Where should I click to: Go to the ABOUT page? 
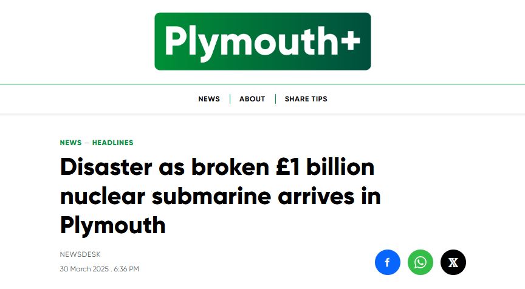252,99
